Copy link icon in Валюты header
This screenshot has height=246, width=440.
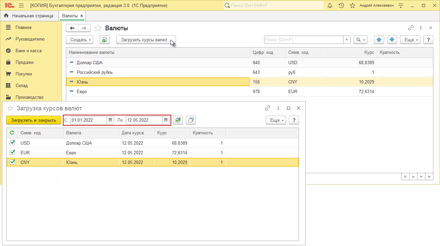click(x=411, y=28)
